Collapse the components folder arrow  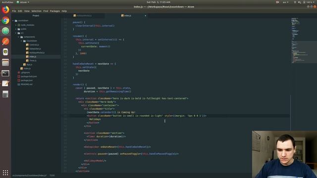coord(19,37)
